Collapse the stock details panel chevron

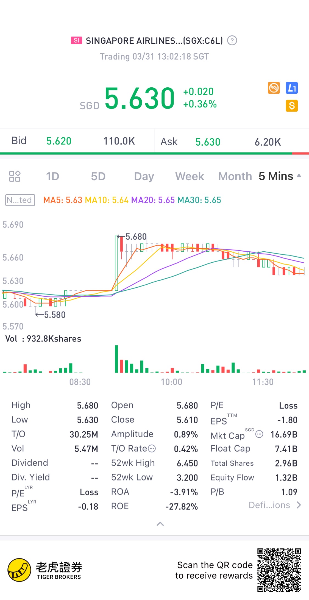tap(160, 524)
